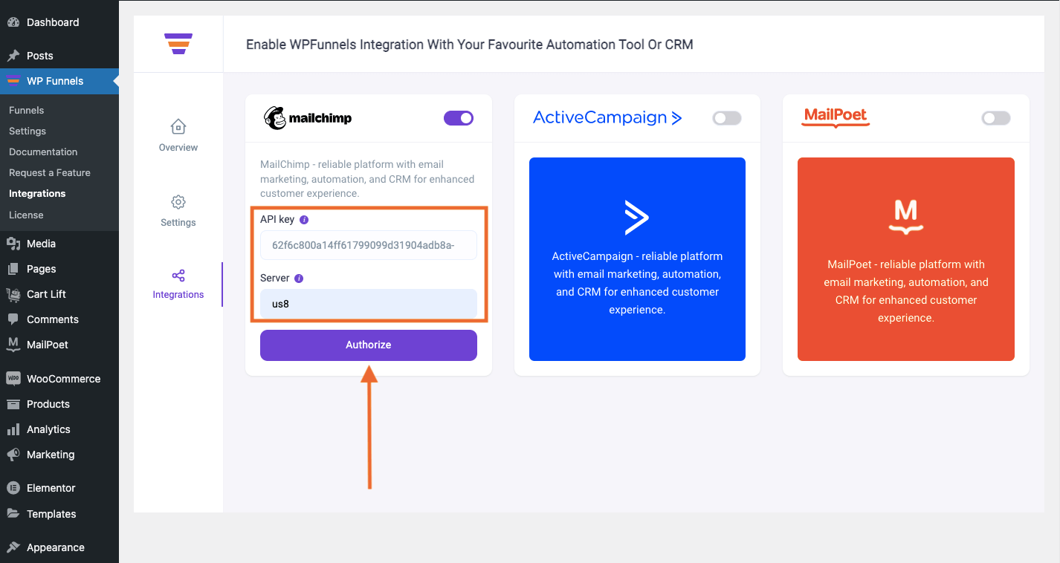Image resolution: width=1060 pixels, height=563 pixels.
Task: Click the Authorize button
Action: click(369, 345)
